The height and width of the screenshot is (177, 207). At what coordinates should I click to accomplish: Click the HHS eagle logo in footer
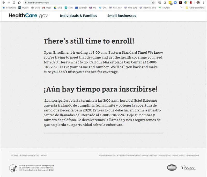(13, 168)
